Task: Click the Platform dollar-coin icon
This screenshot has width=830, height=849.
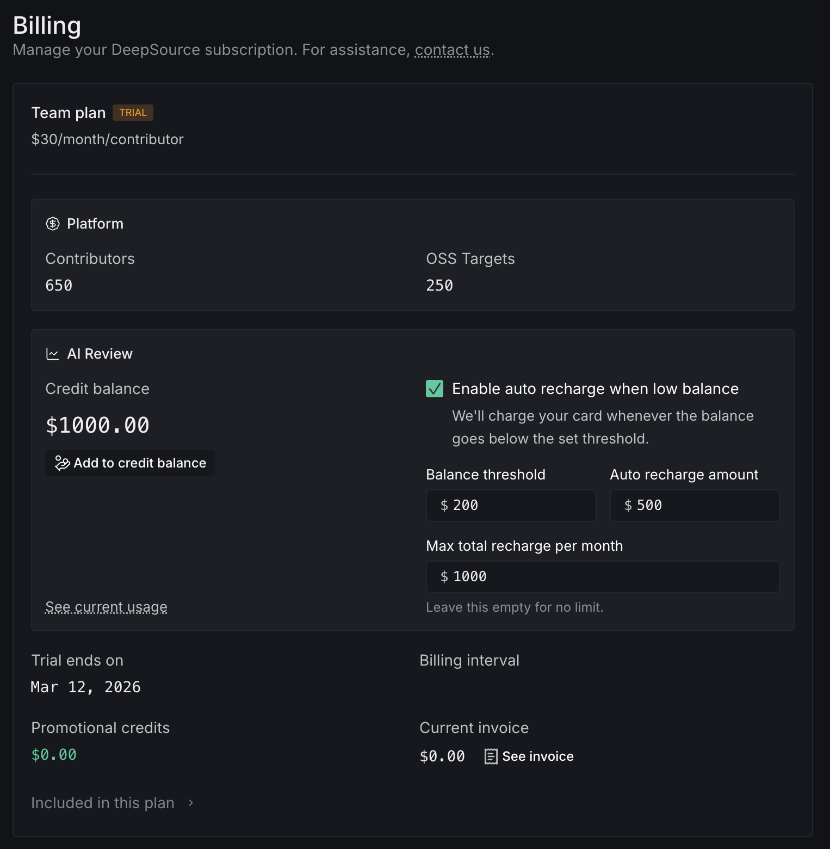Action: (x=53, y=224)
